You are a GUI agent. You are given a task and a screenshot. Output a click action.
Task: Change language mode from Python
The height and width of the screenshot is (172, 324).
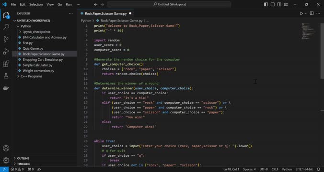(x=287, y=169)
